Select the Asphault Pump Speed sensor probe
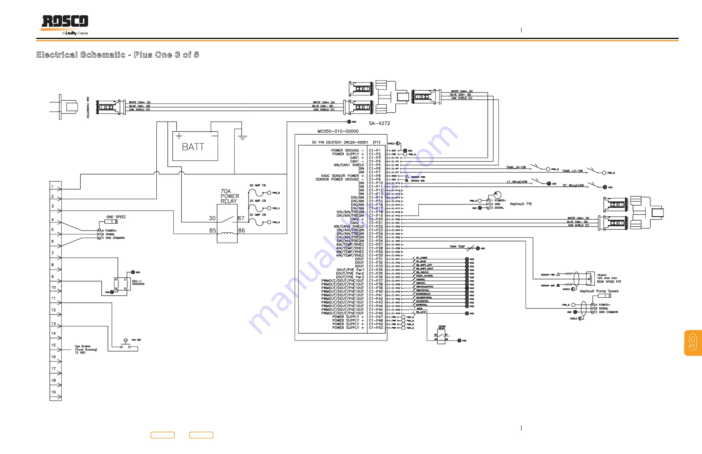The height and width of the screenshot is (454, 702). click(604, 295)
